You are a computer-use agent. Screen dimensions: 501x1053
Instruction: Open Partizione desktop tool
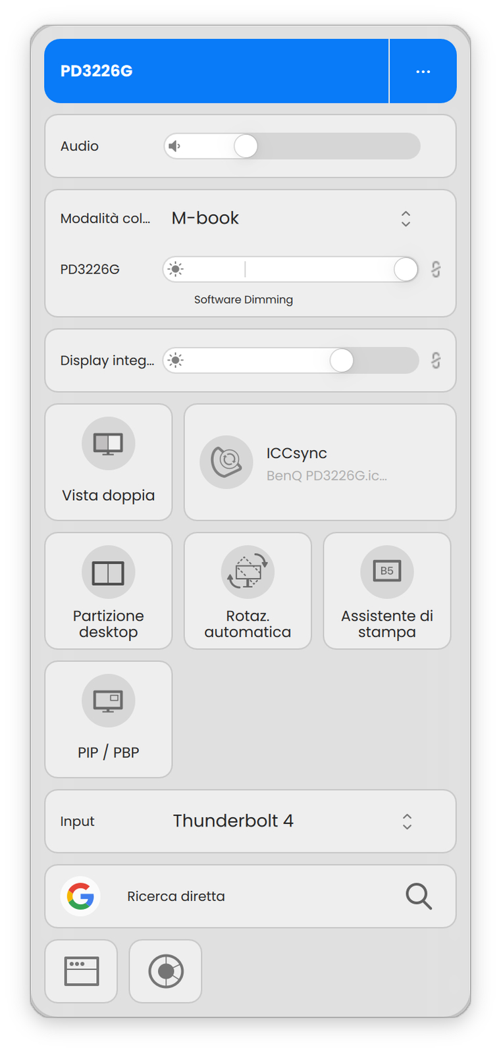(108, 590)
